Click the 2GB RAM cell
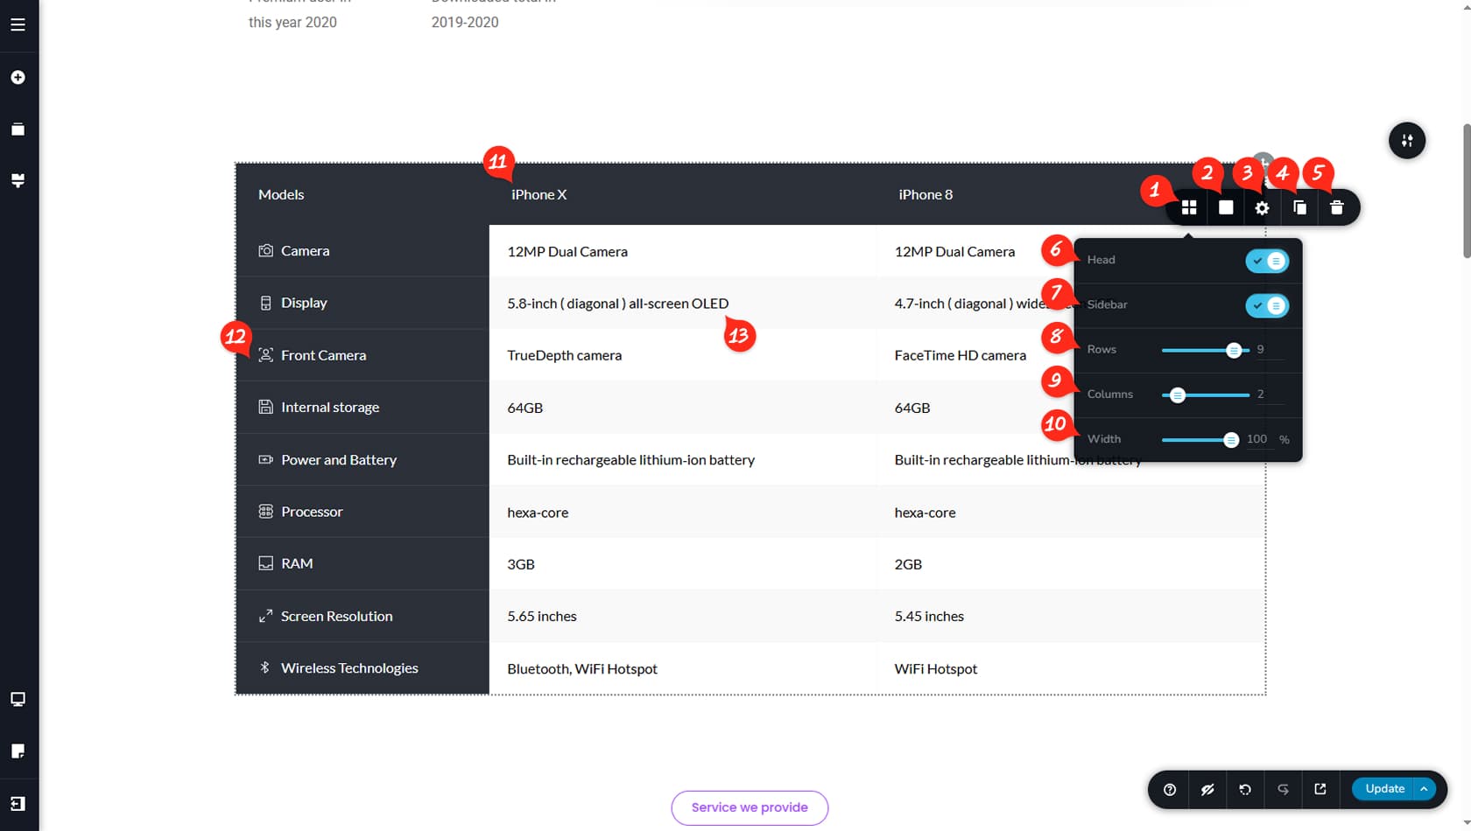 click(1071, 564)
